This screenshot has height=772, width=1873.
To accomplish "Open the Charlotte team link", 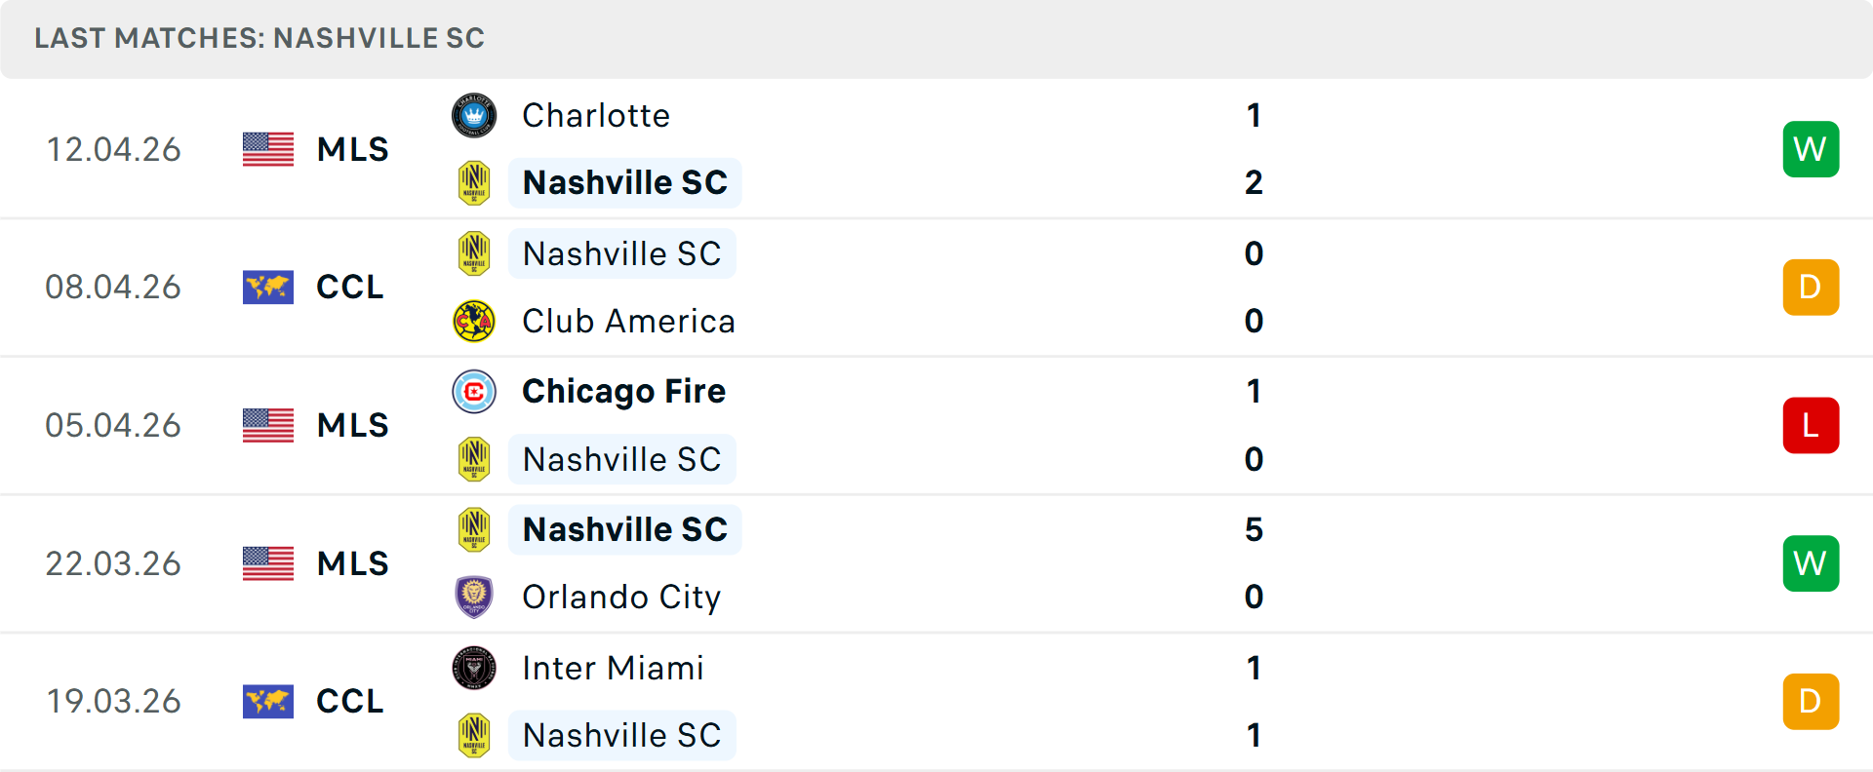I will [596, 115].
